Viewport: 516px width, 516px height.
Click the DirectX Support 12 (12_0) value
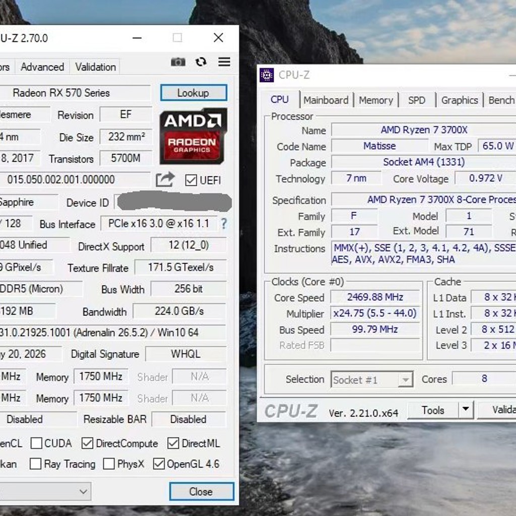[x=188, y=245]
